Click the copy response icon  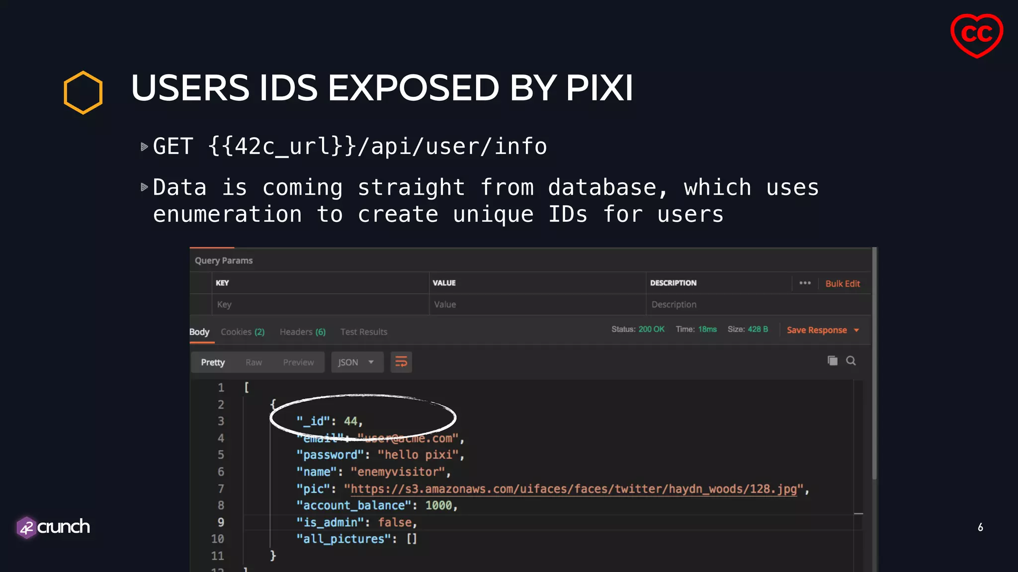[832, 361]
